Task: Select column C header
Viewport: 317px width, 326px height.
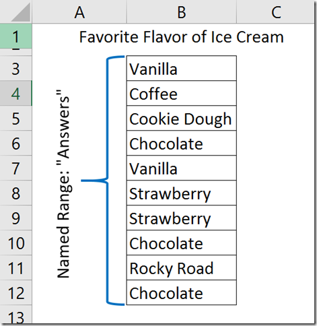Action: coord(276,11)
